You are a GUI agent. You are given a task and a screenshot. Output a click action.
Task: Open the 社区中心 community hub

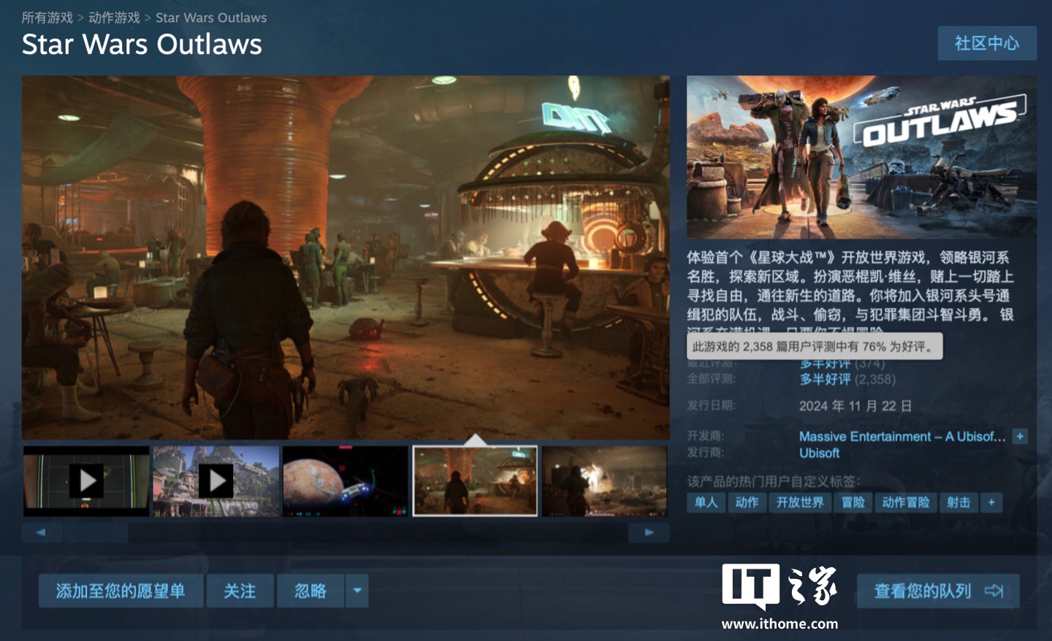click(x=986, y=44)
